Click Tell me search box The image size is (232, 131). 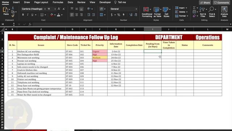coord(120,2)
